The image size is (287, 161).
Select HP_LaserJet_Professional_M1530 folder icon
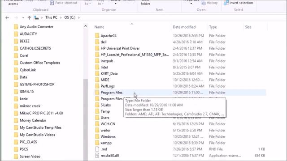click(97, 55)
